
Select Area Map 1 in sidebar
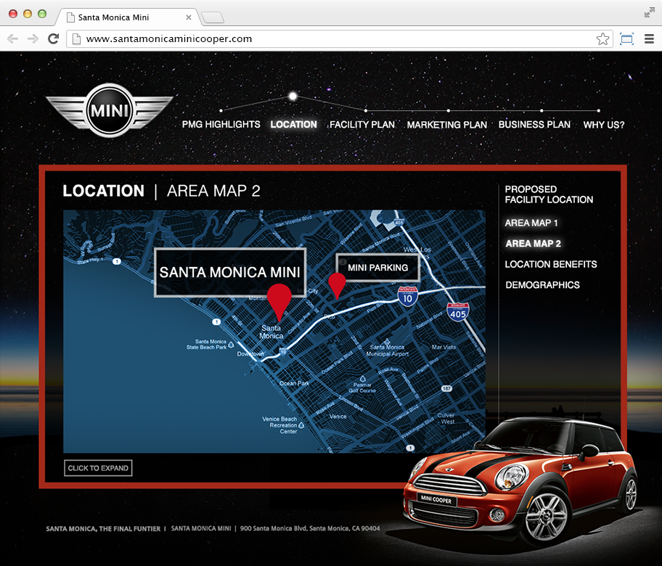pos(531,223)
